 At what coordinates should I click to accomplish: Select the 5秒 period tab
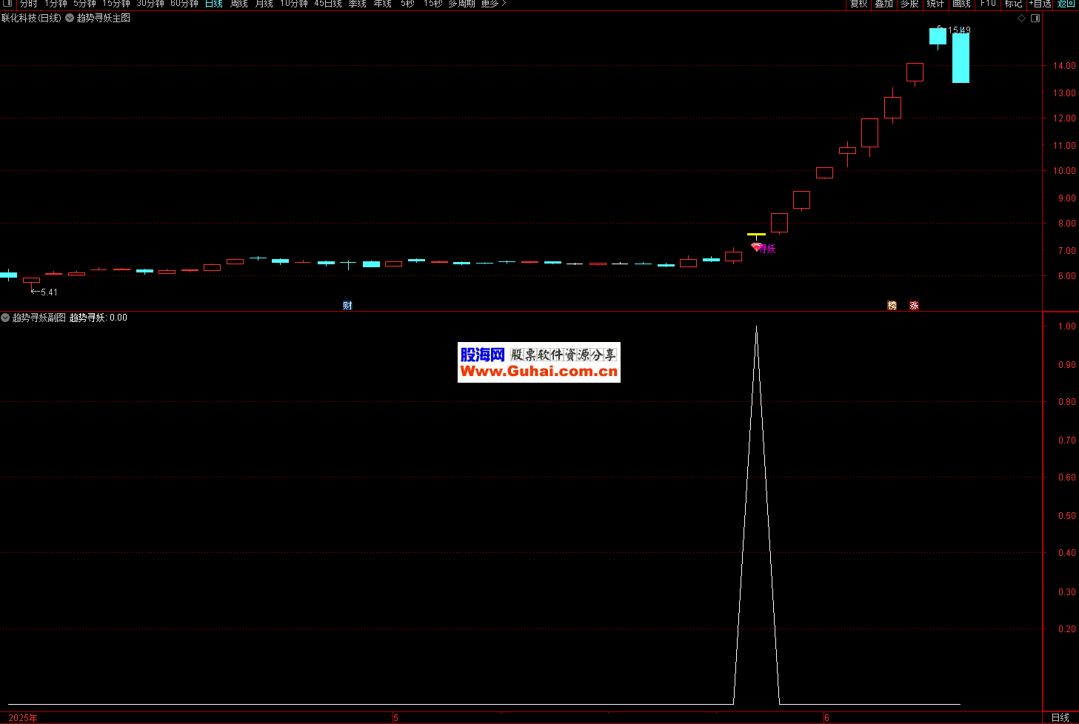coord(407,4)
